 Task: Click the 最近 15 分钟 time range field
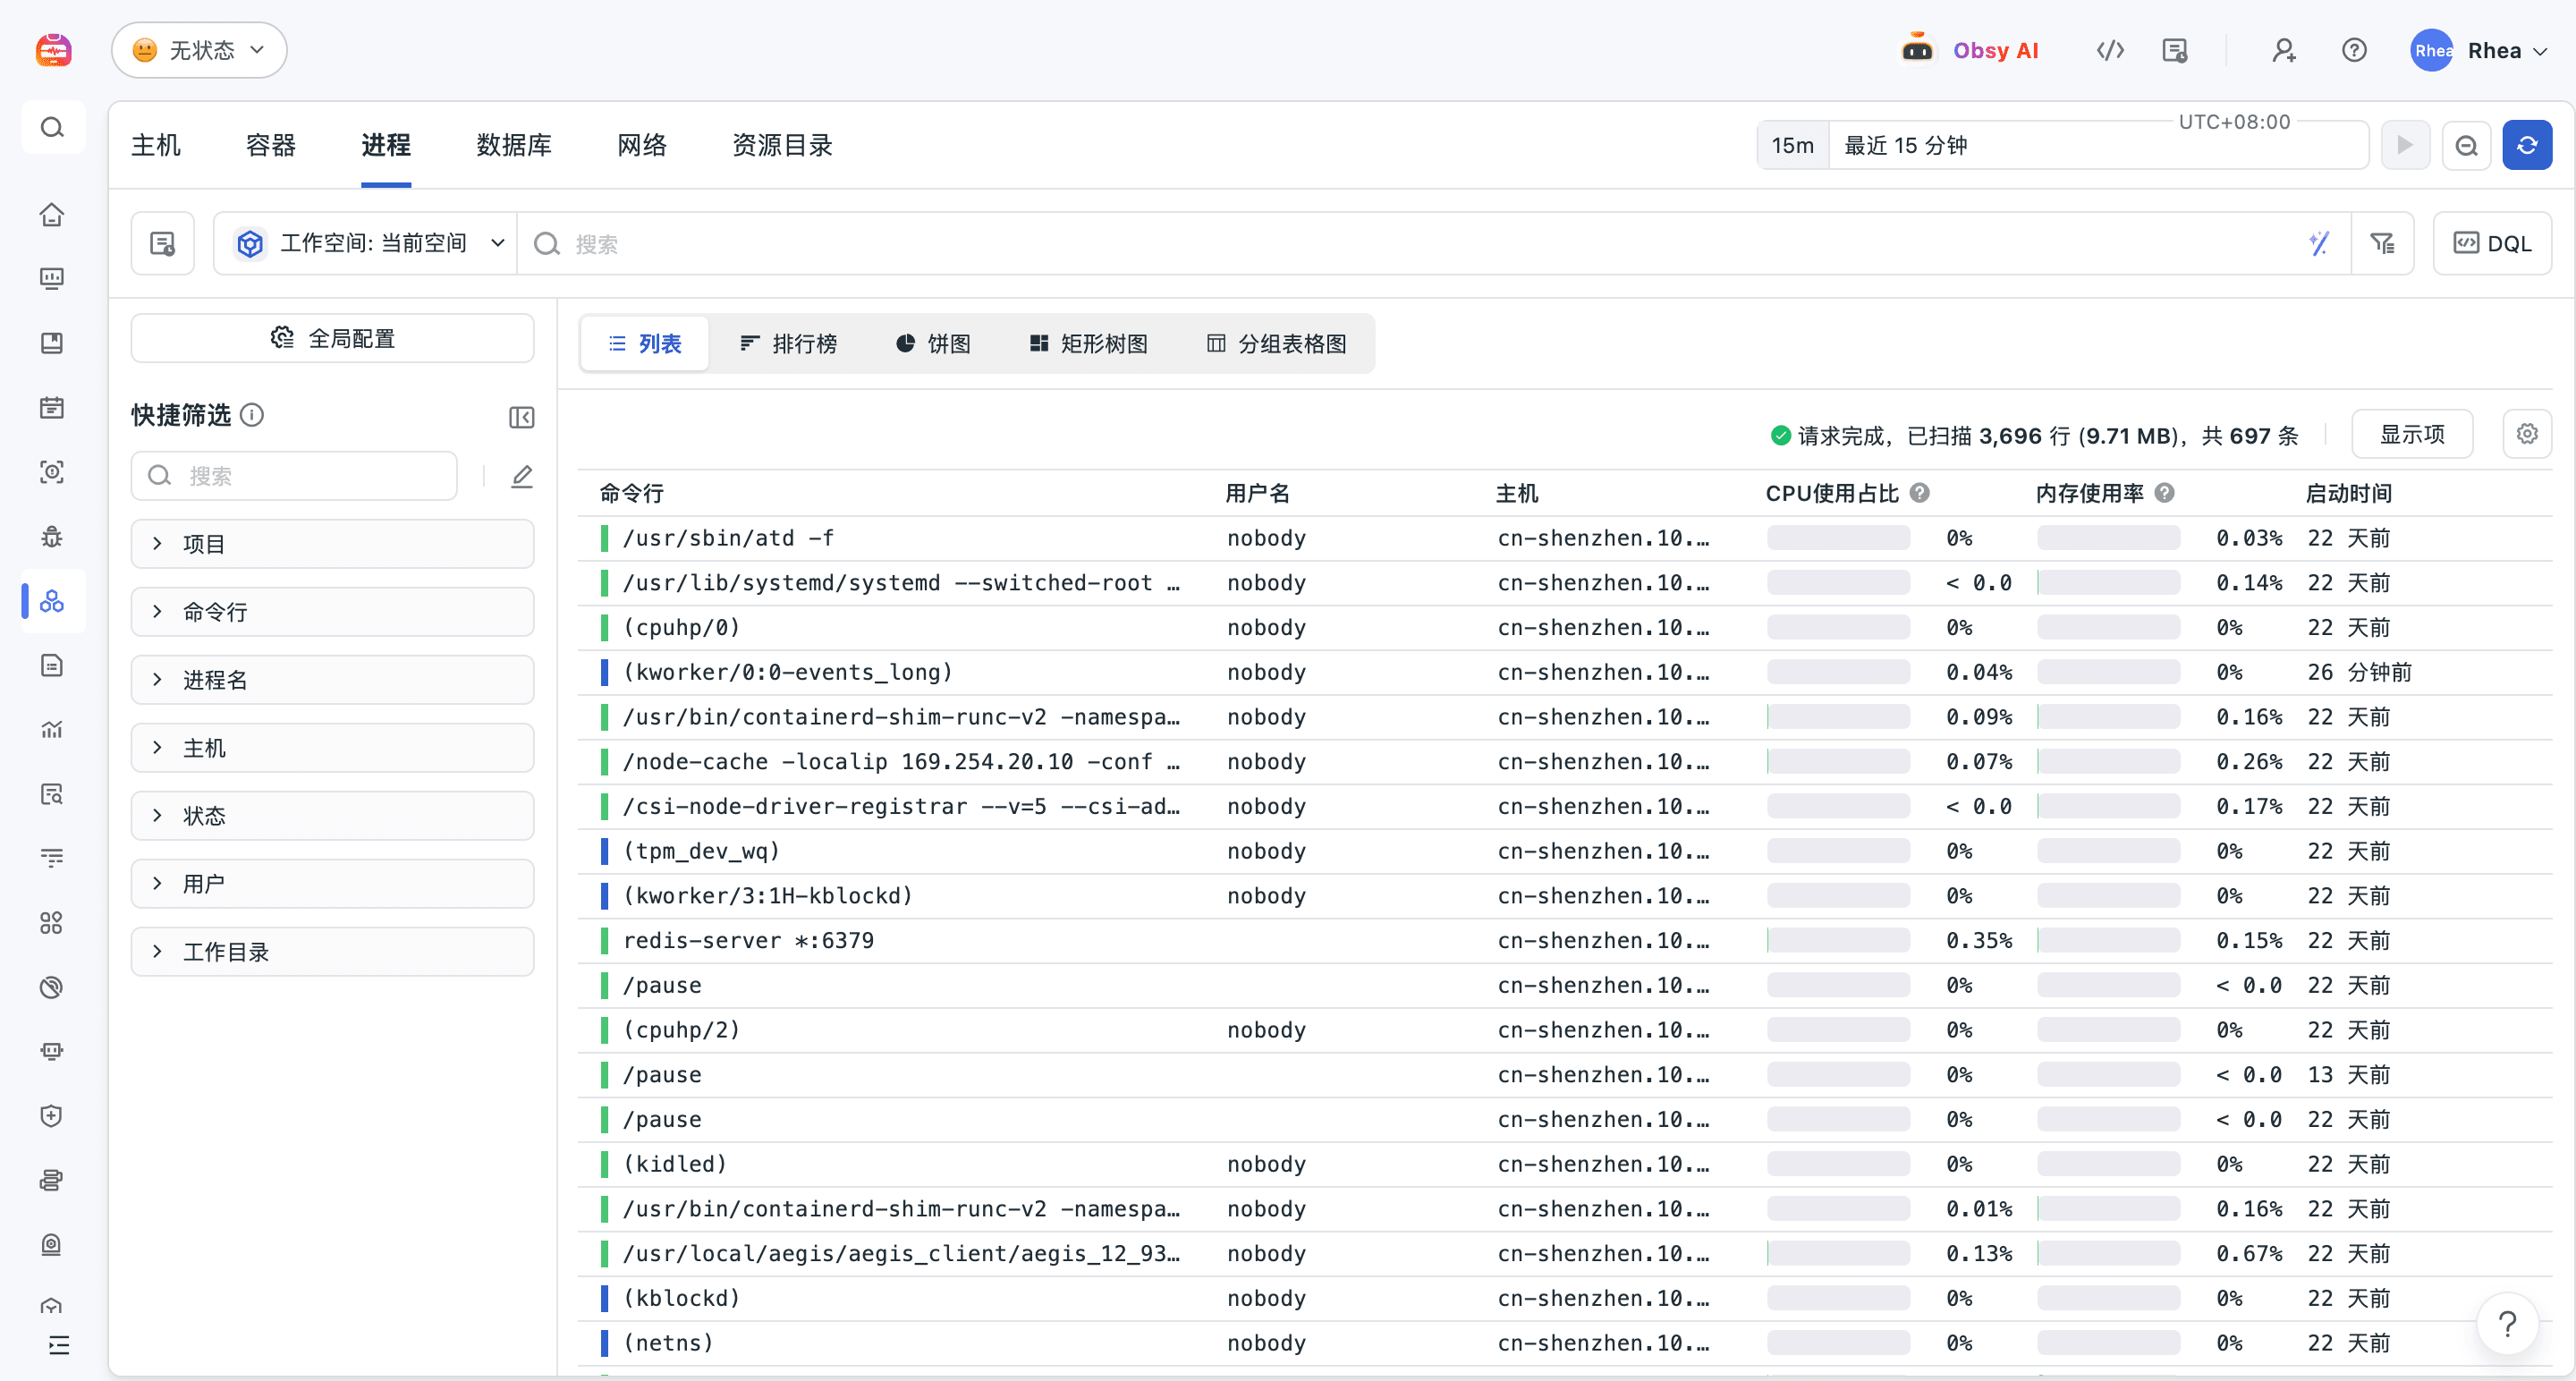pyautogui.click(x=2098, y=145)
